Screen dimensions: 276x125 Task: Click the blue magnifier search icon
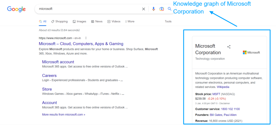pos(170,9)
